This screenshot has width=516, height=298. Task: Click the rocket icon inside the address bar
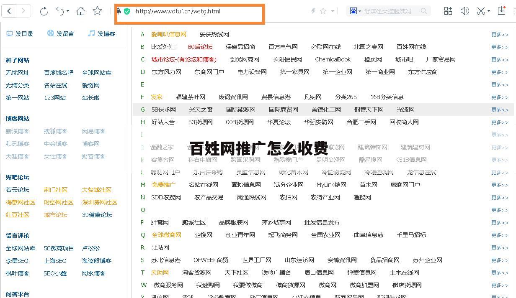click(119, 11)
